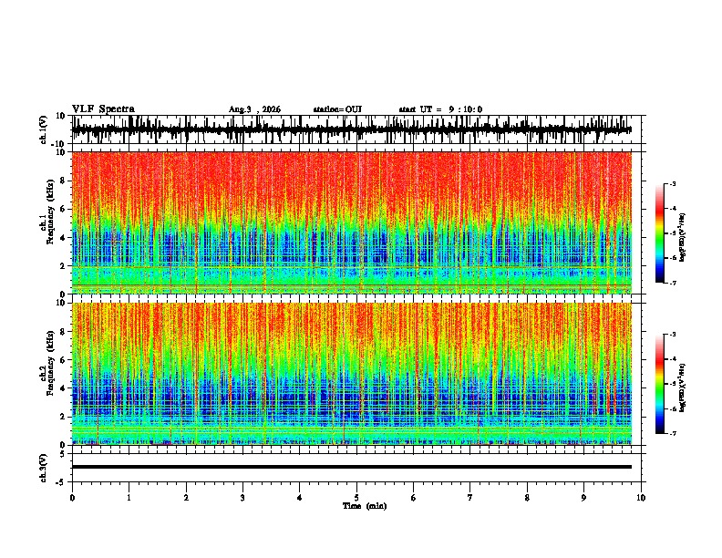The image size is (722, 558).
Task: Click time axis tick label "9"
Action: point(583,498)
